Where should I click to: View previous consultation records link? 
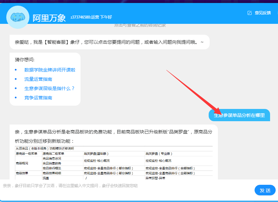coord(140,25)
